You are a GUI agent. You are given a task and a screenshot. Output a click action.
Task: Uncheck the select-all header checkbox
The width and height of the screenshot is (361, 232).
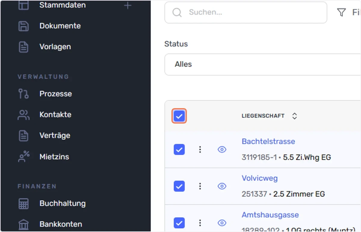click(179, 116)
